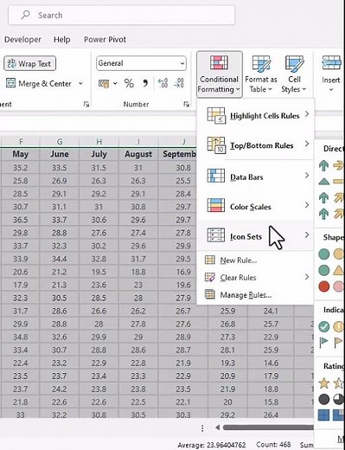Select column G header
Screen dimensions: 345x450
click(60, 141)
